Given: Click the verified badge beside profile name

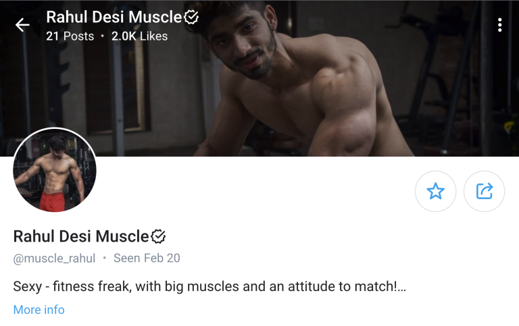Looking at the screenshot, I should (x=158, y=236).
